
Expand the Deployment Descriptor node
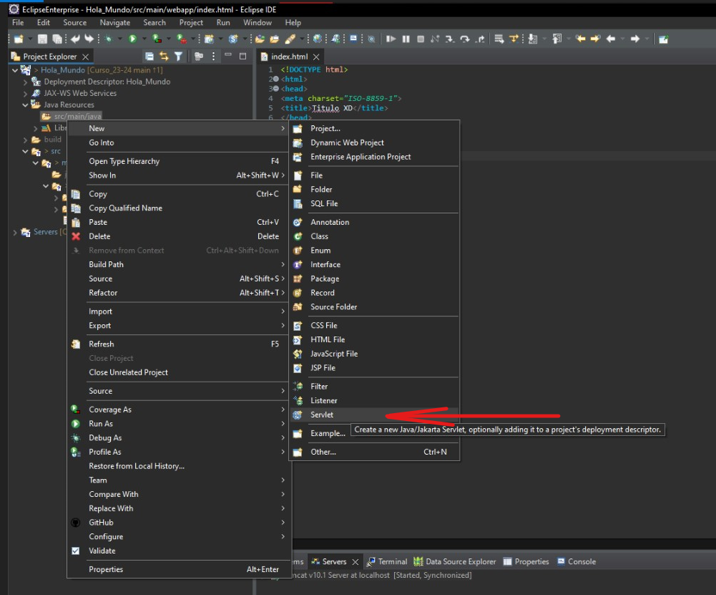click(x=26, y=82)
